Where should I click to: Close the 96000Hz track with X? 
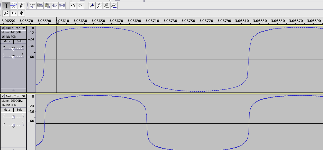point(3,97)
